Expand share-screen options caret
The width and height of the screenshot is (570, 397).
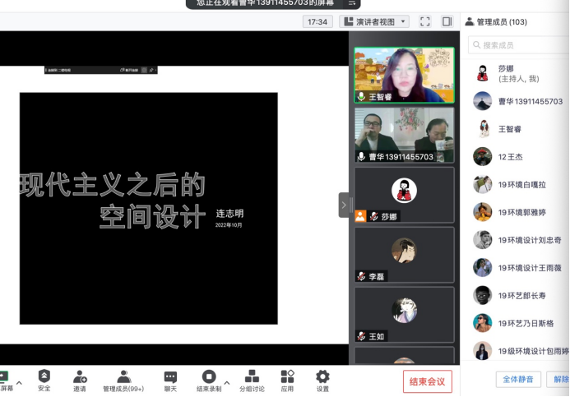point(19,383)
